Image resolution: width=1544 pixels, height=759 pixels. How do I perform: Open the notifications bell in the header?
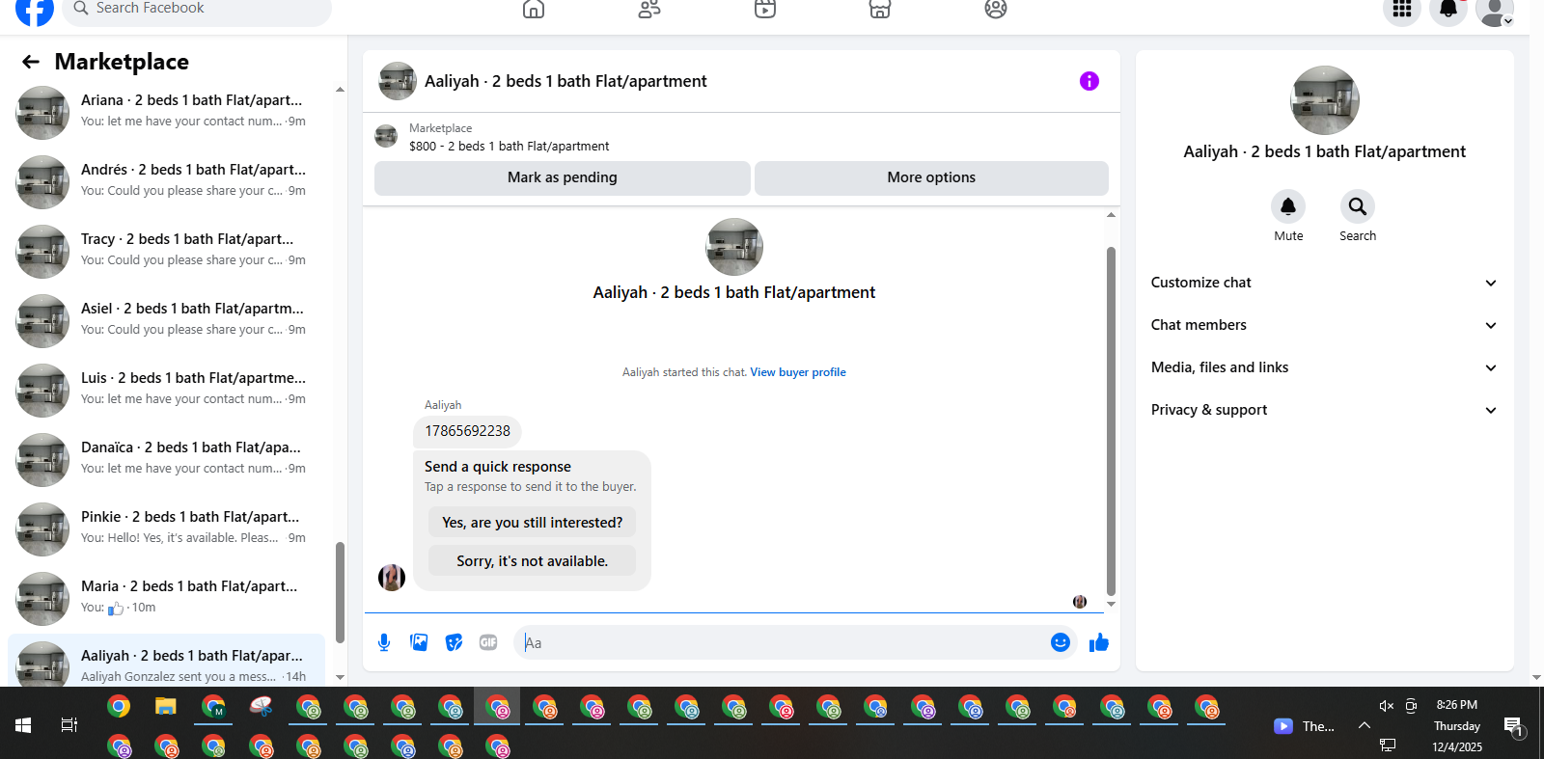pos(1448,10)
